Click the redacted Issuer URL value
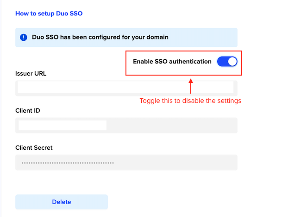Screen dimensions: 288x217 tap(125, 87)
